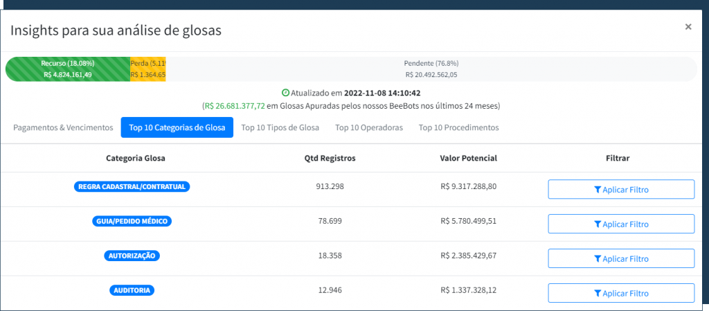
Task: Show the Top 10 Procedimentos tab
Action: coord(458,127)
